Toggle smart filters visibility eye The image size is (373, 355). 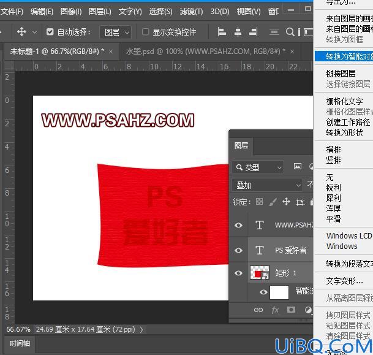click(263, 292)
